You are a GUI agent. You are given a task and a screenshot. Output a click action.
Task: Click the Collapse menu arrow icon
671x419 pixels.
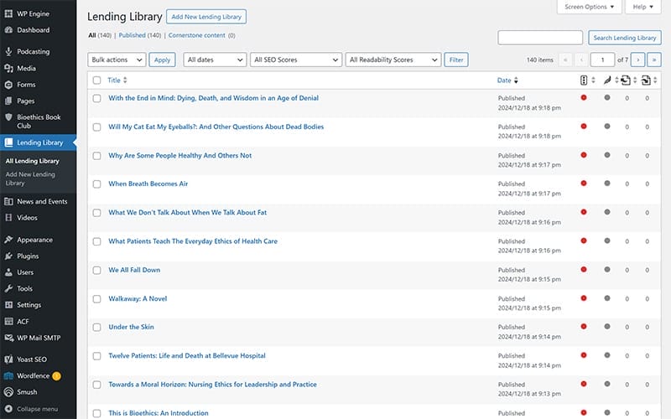pos(8,409)
